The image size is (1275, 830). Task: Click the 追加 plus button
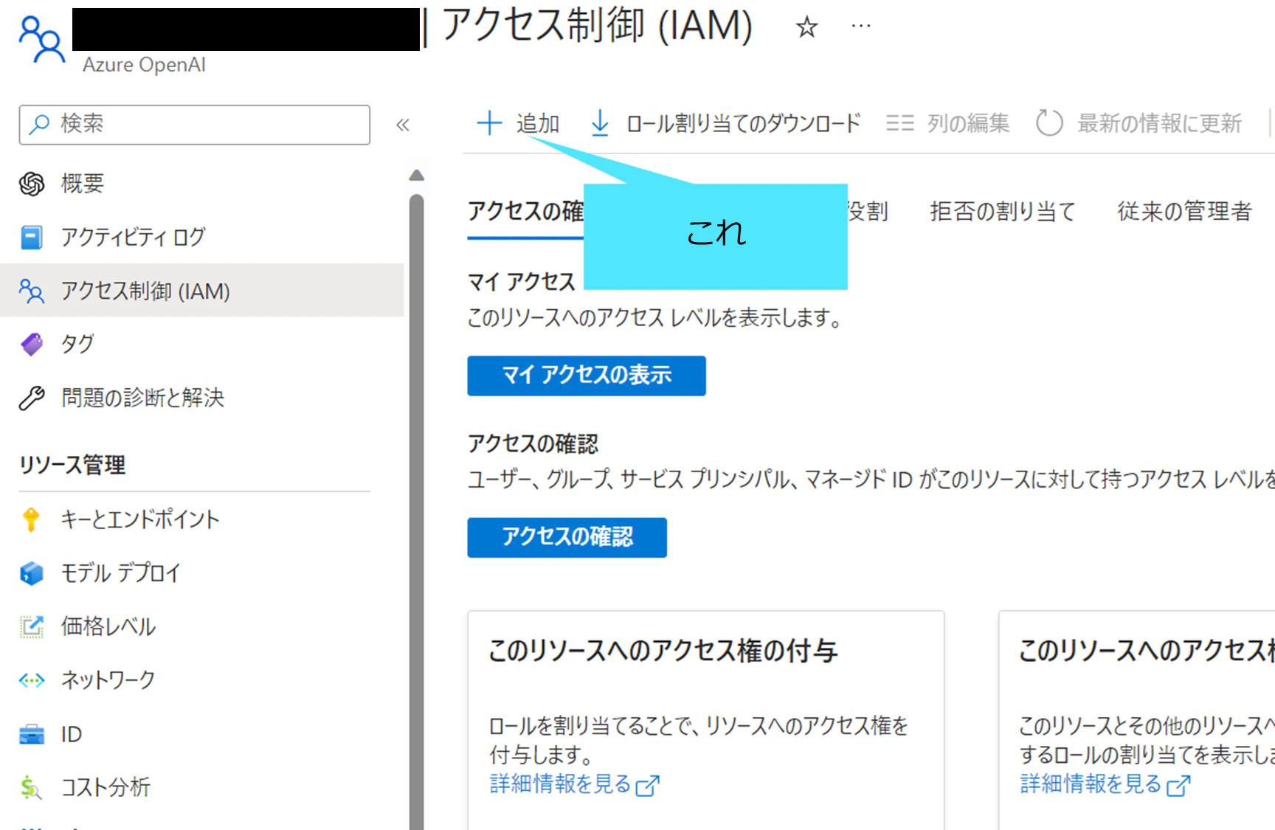tap(518, 123)
